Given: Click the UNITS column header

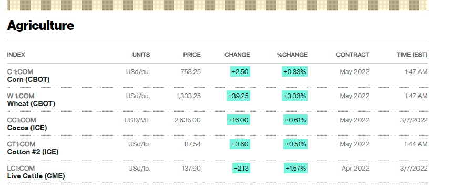Looking at the screenshot, I should (x=141, y=55).
